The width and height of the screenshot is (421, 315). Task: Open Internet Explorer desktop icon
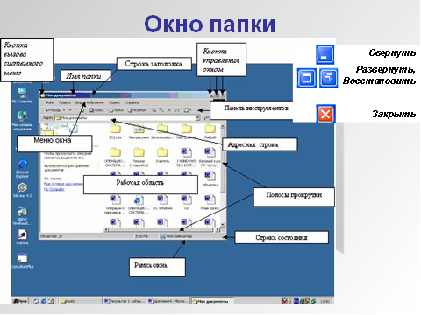(22, 169)
